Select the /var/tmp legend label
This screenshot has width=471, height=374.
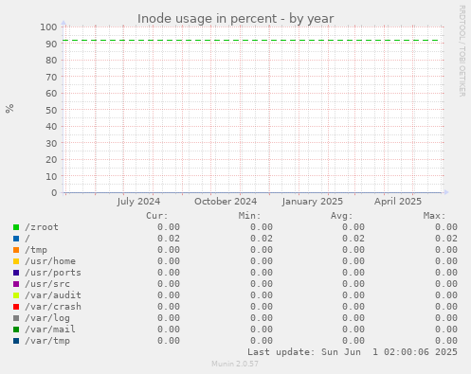(x=47, y=341)
